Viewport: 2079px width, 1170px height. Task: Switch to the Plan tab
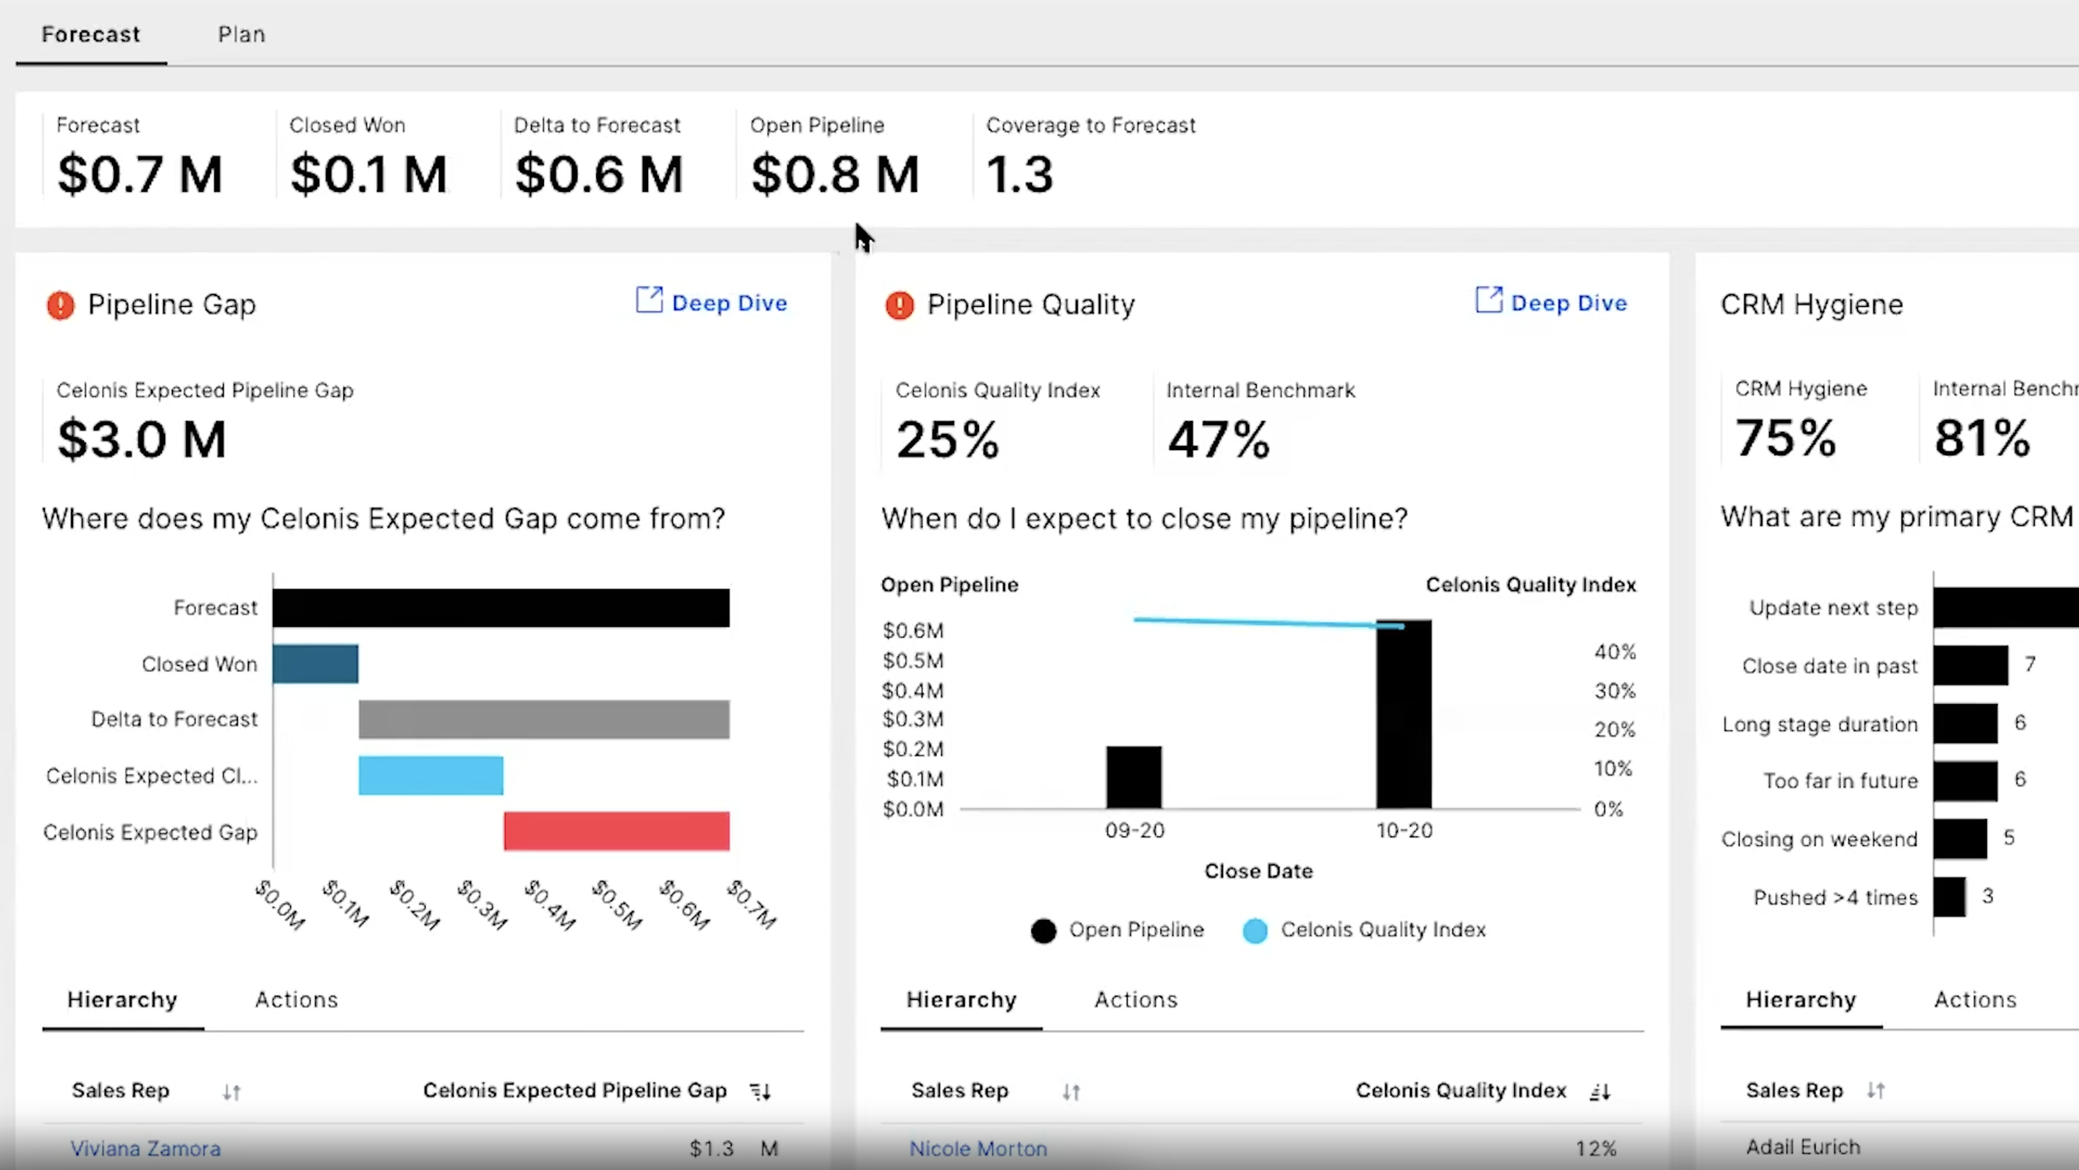(x=241, y=34)
